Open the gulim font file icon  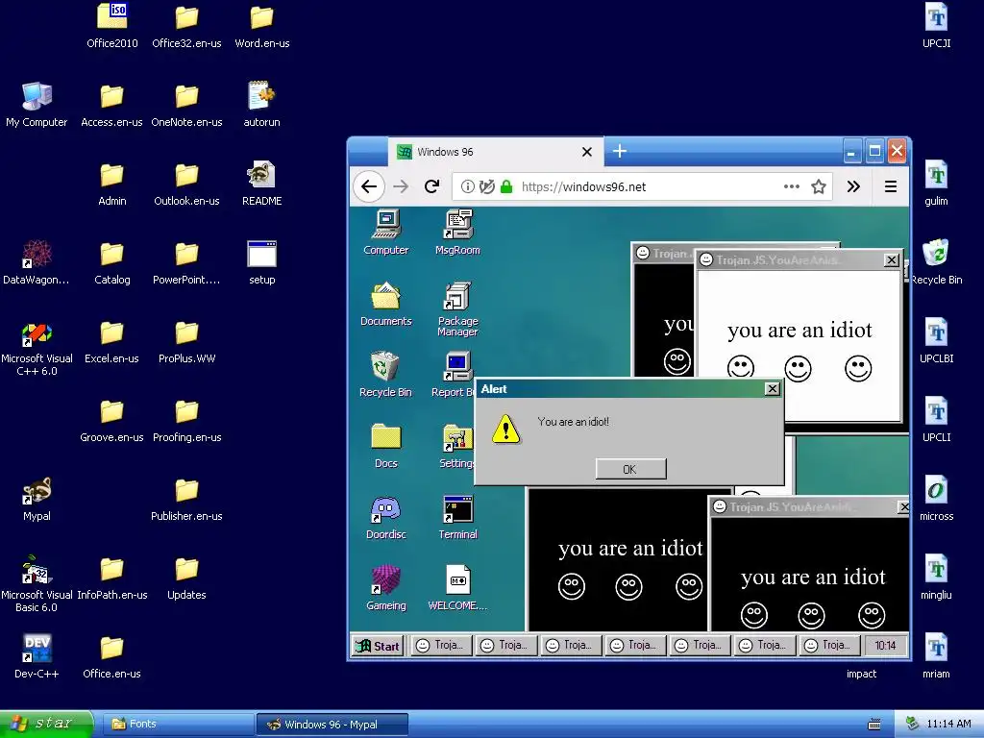point(936,175)
